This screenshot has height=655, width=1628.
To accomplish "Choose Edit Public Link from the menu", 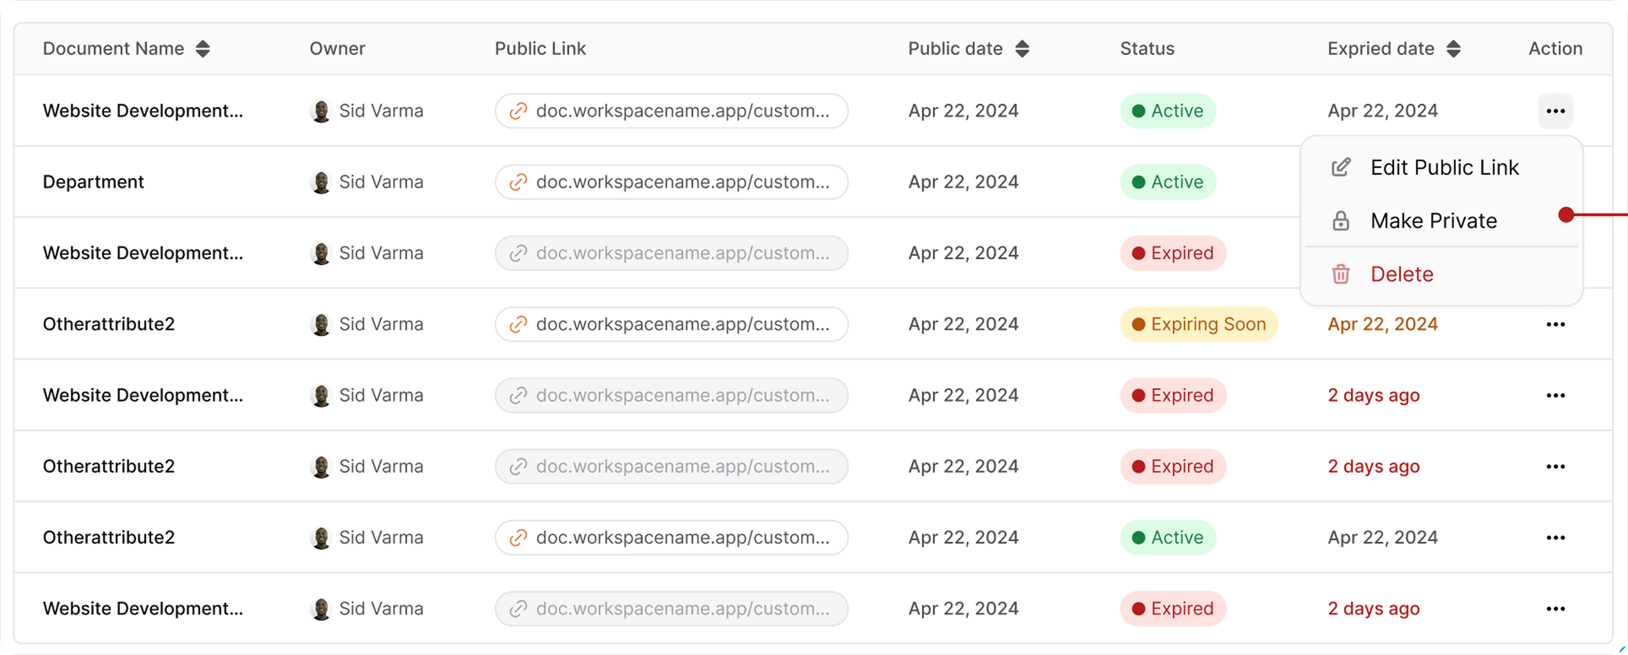I will point(1441,168).
